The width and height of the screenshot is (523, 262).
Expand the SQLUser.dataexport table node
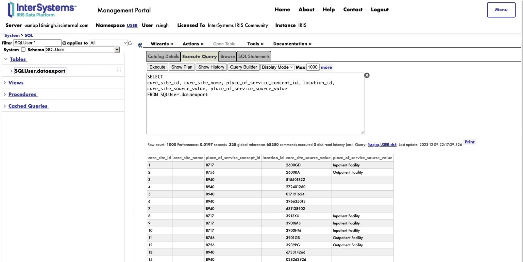[11, 71]
